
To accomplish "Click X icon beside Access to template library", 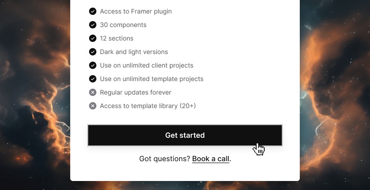I will 93,106.
